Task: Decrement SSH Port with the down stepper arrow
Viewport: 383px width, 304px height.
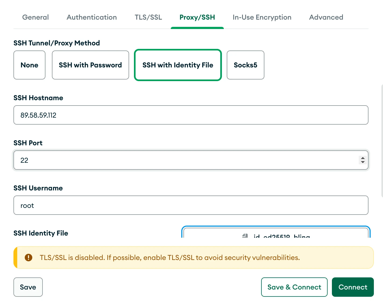Action: pyautogui.click(x=363, y=162)
